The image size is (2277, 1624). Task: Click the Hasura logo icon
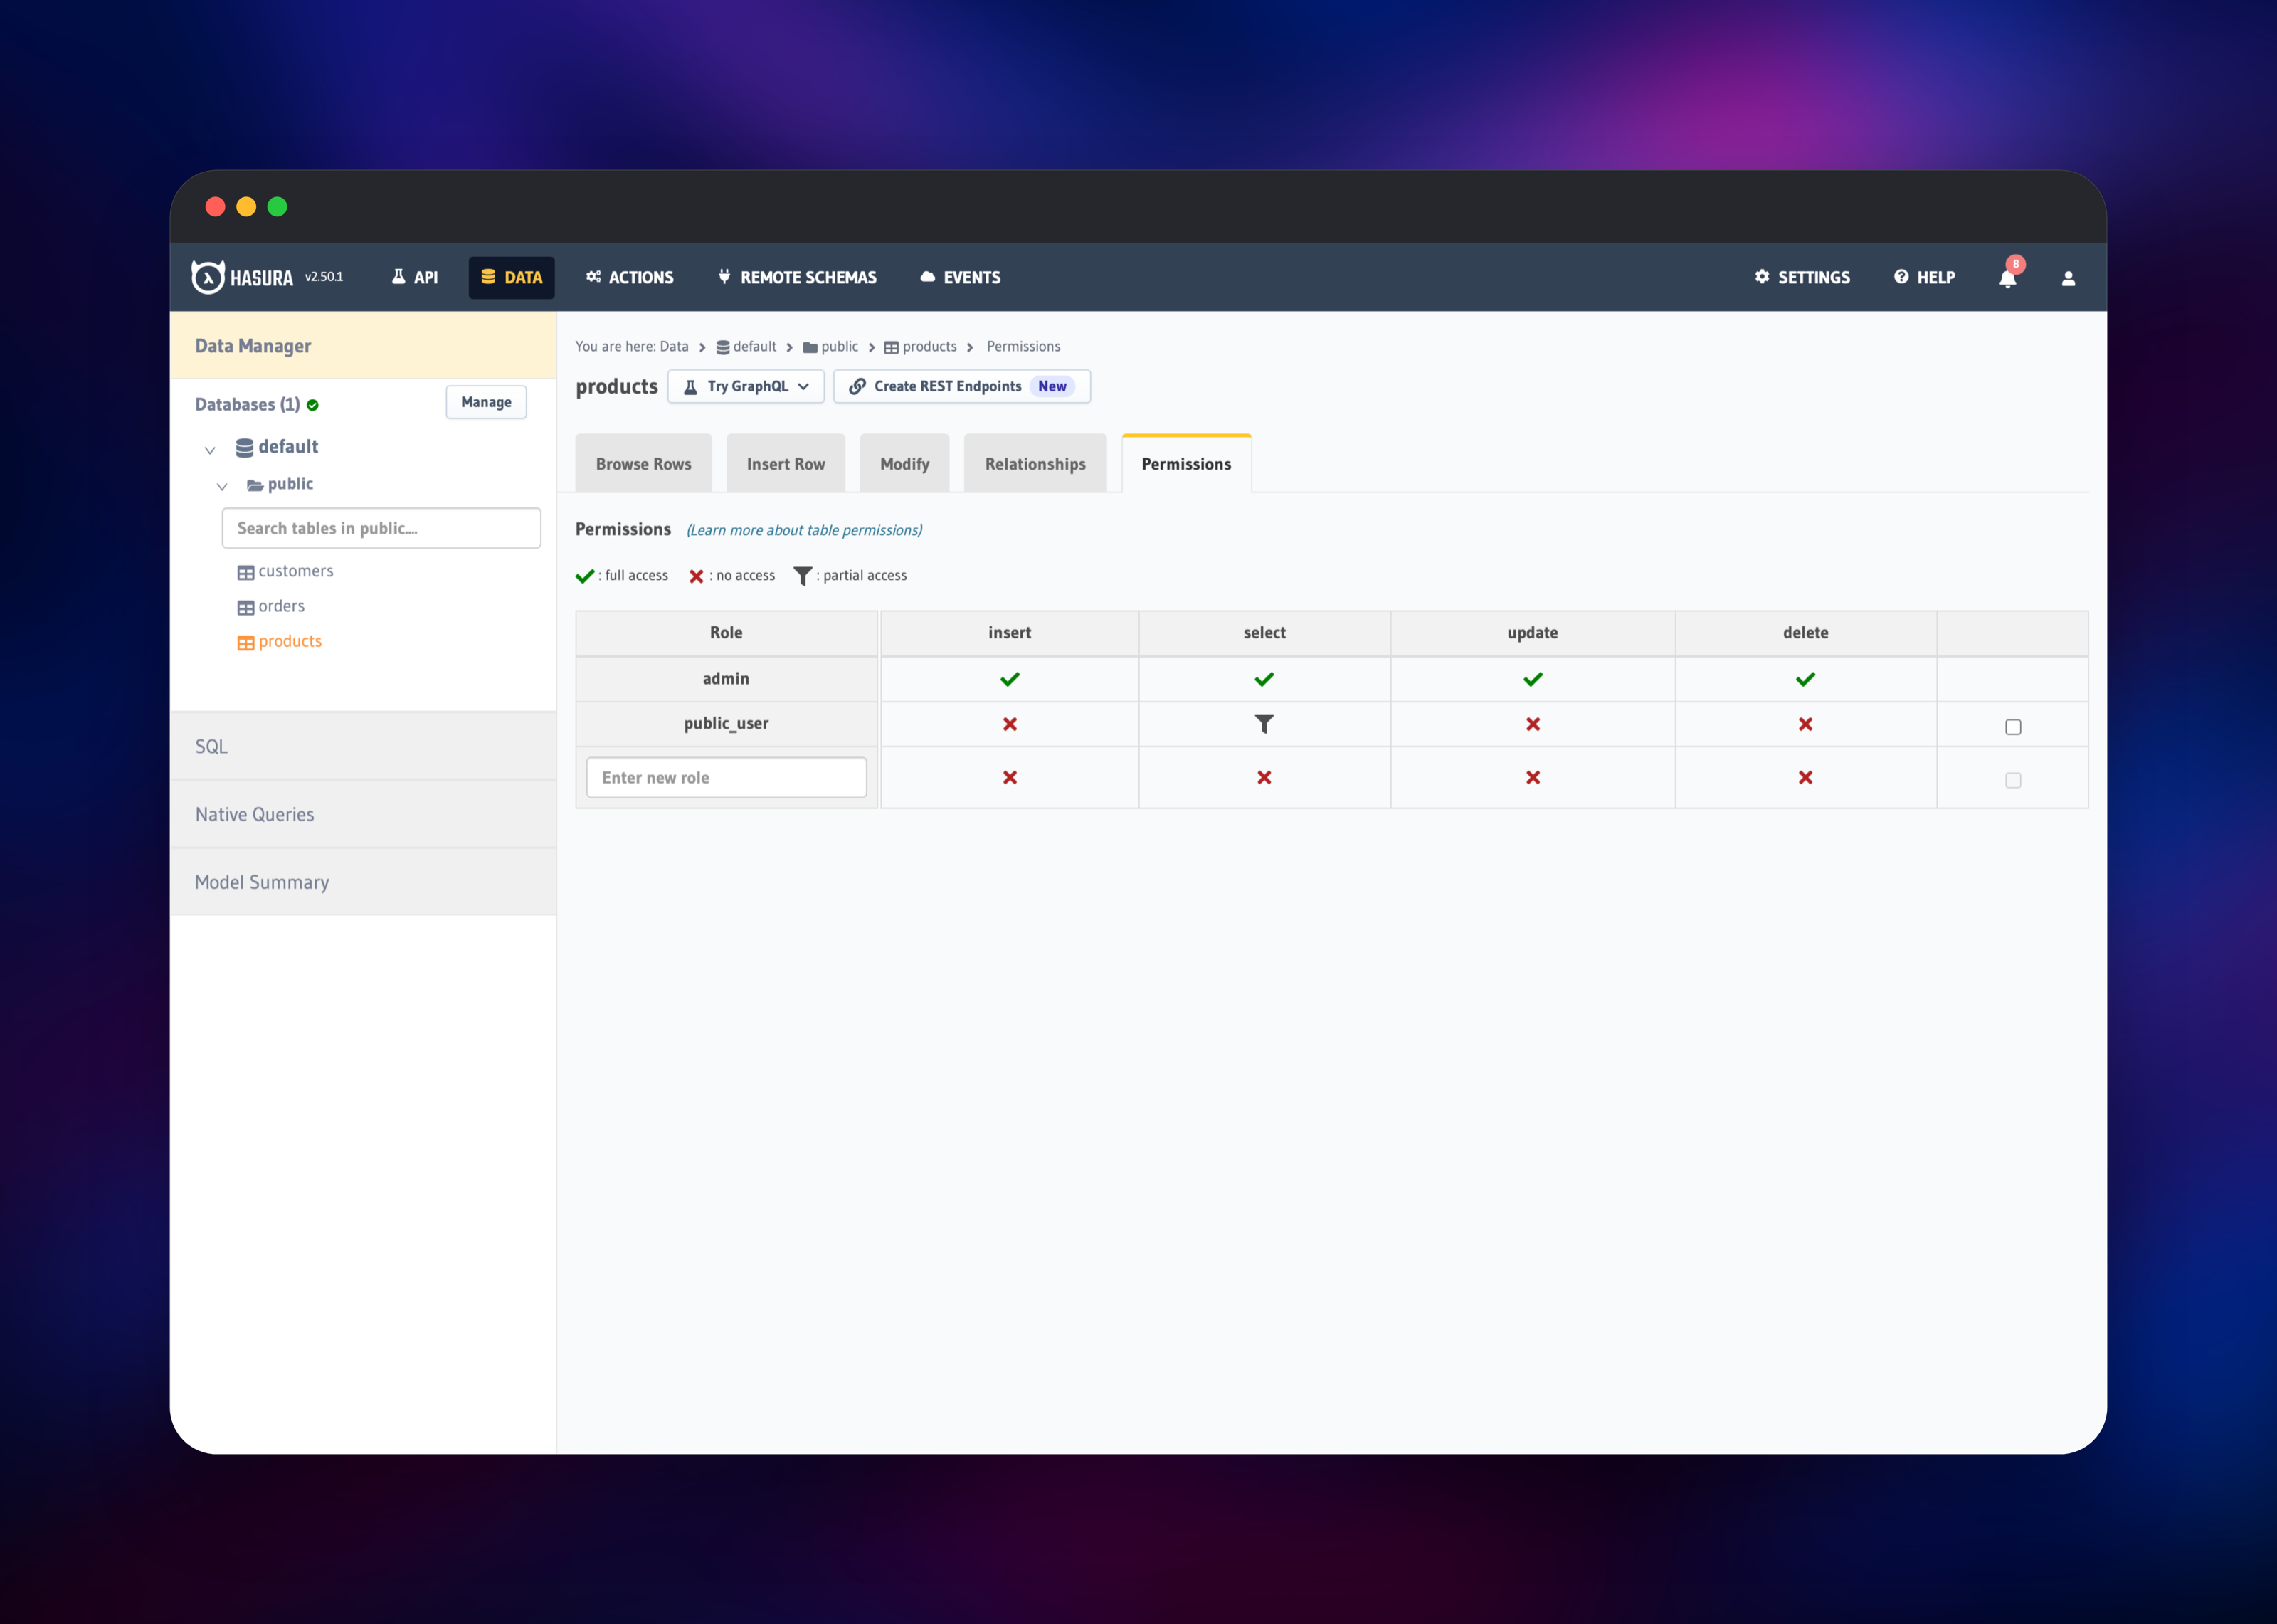[x=207, y=277]
